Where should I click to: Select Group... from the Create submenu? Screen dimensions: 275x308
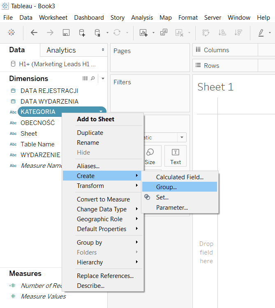tap(166, 187)
